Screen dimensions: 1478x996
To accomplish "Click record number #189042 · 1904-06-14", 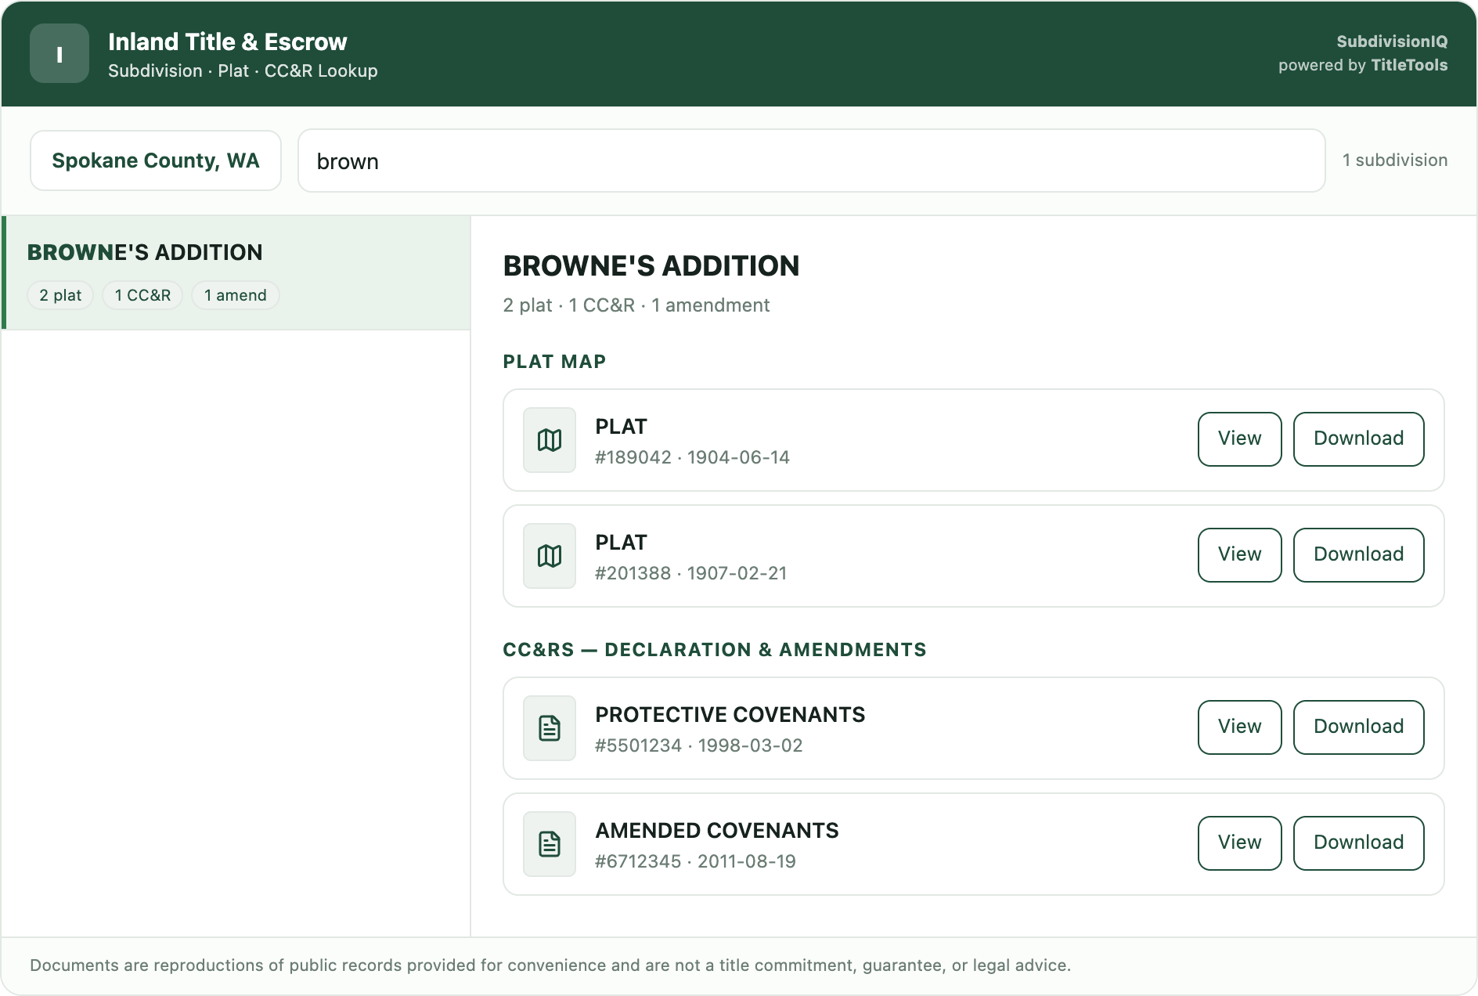I will click(693, 457).
